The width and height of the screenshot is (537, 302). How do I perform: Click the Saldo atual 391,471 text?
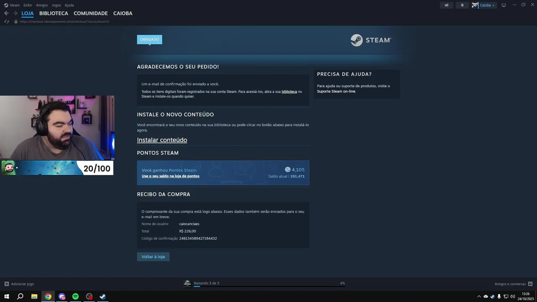287,177
